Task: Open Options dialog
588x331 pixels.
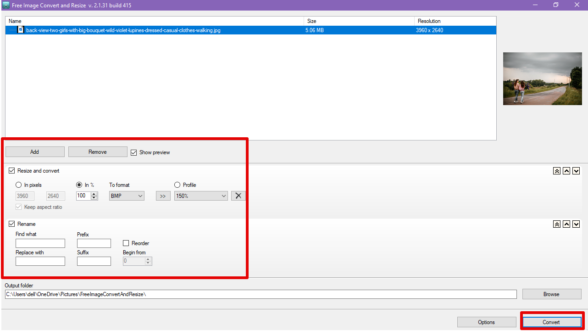Action: (486, 322)
